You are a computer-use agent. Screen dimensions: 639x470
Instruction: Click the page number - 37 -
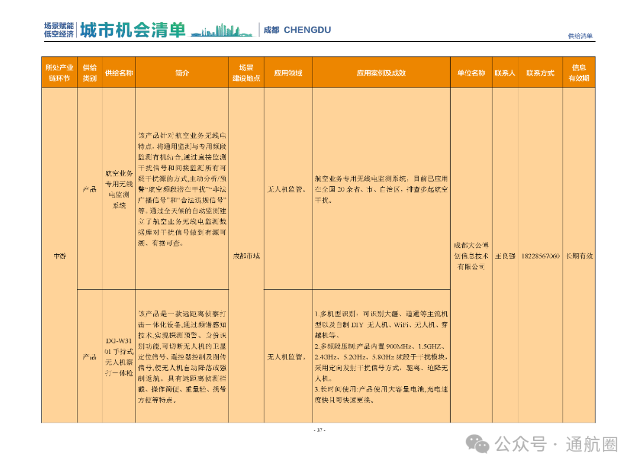tap(319, 430)
